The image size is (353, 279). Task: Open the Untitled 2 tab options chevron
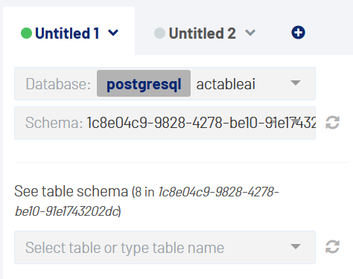click(250, 33)
